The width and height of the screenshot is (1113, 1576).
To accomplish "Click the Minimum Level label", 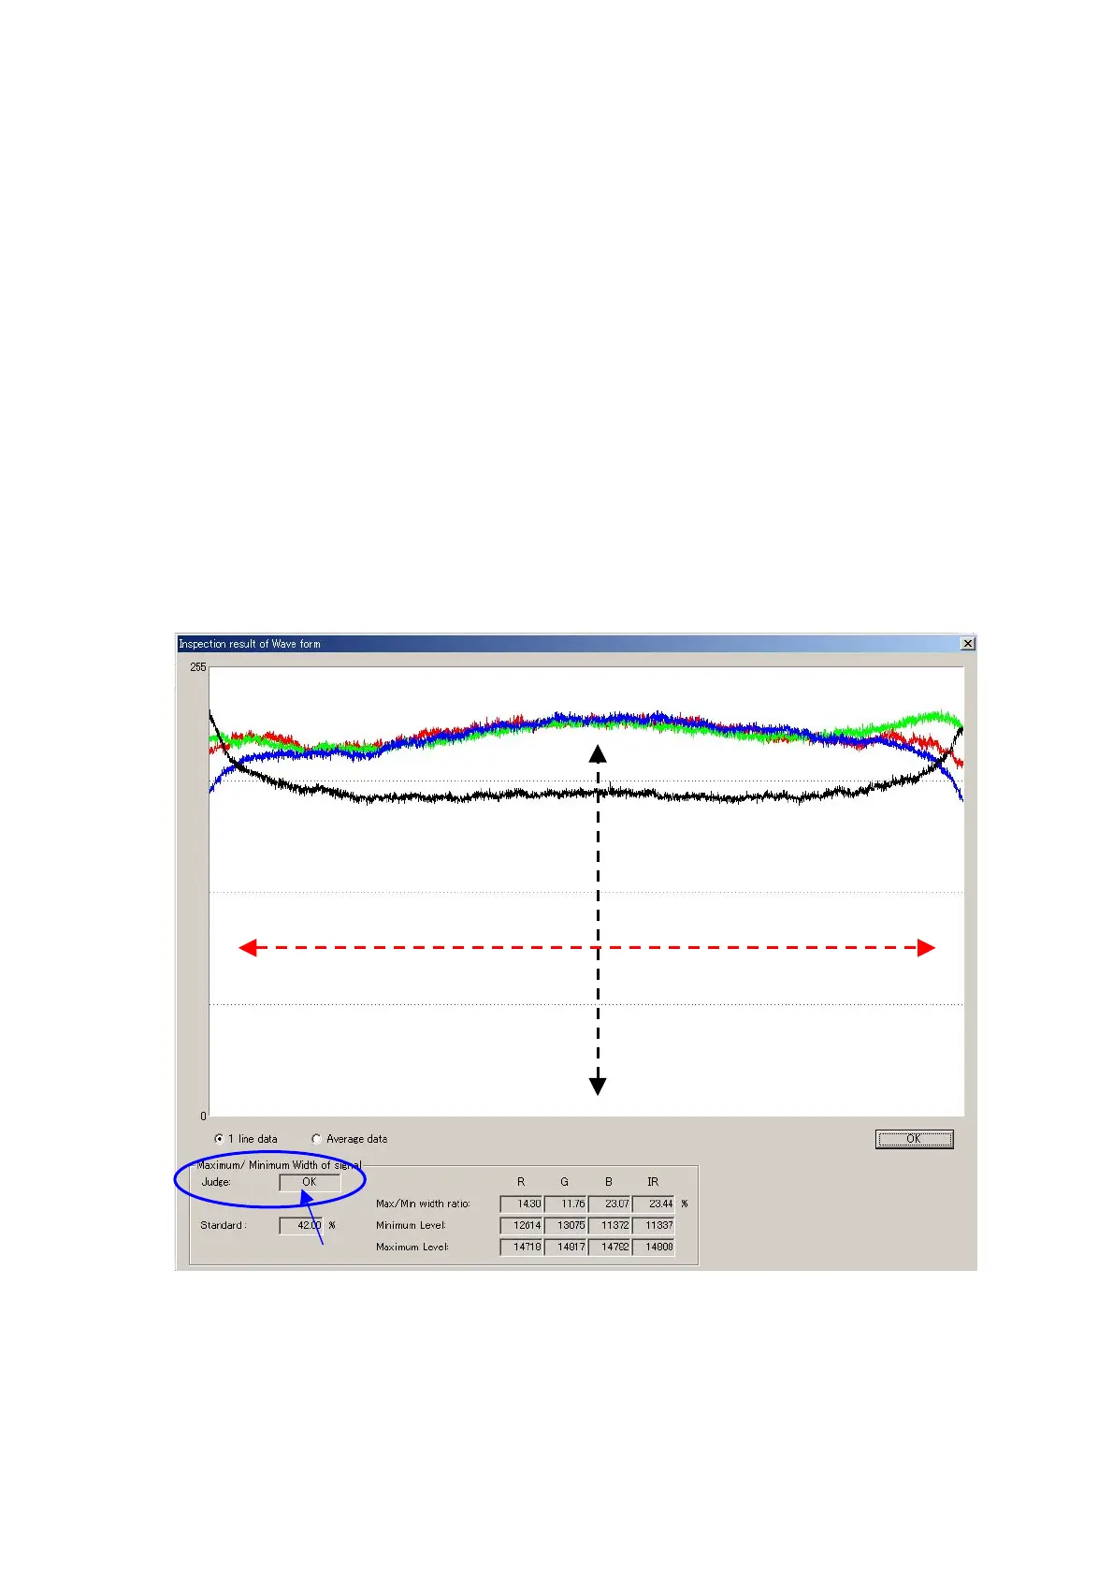I will (411, 1225).
